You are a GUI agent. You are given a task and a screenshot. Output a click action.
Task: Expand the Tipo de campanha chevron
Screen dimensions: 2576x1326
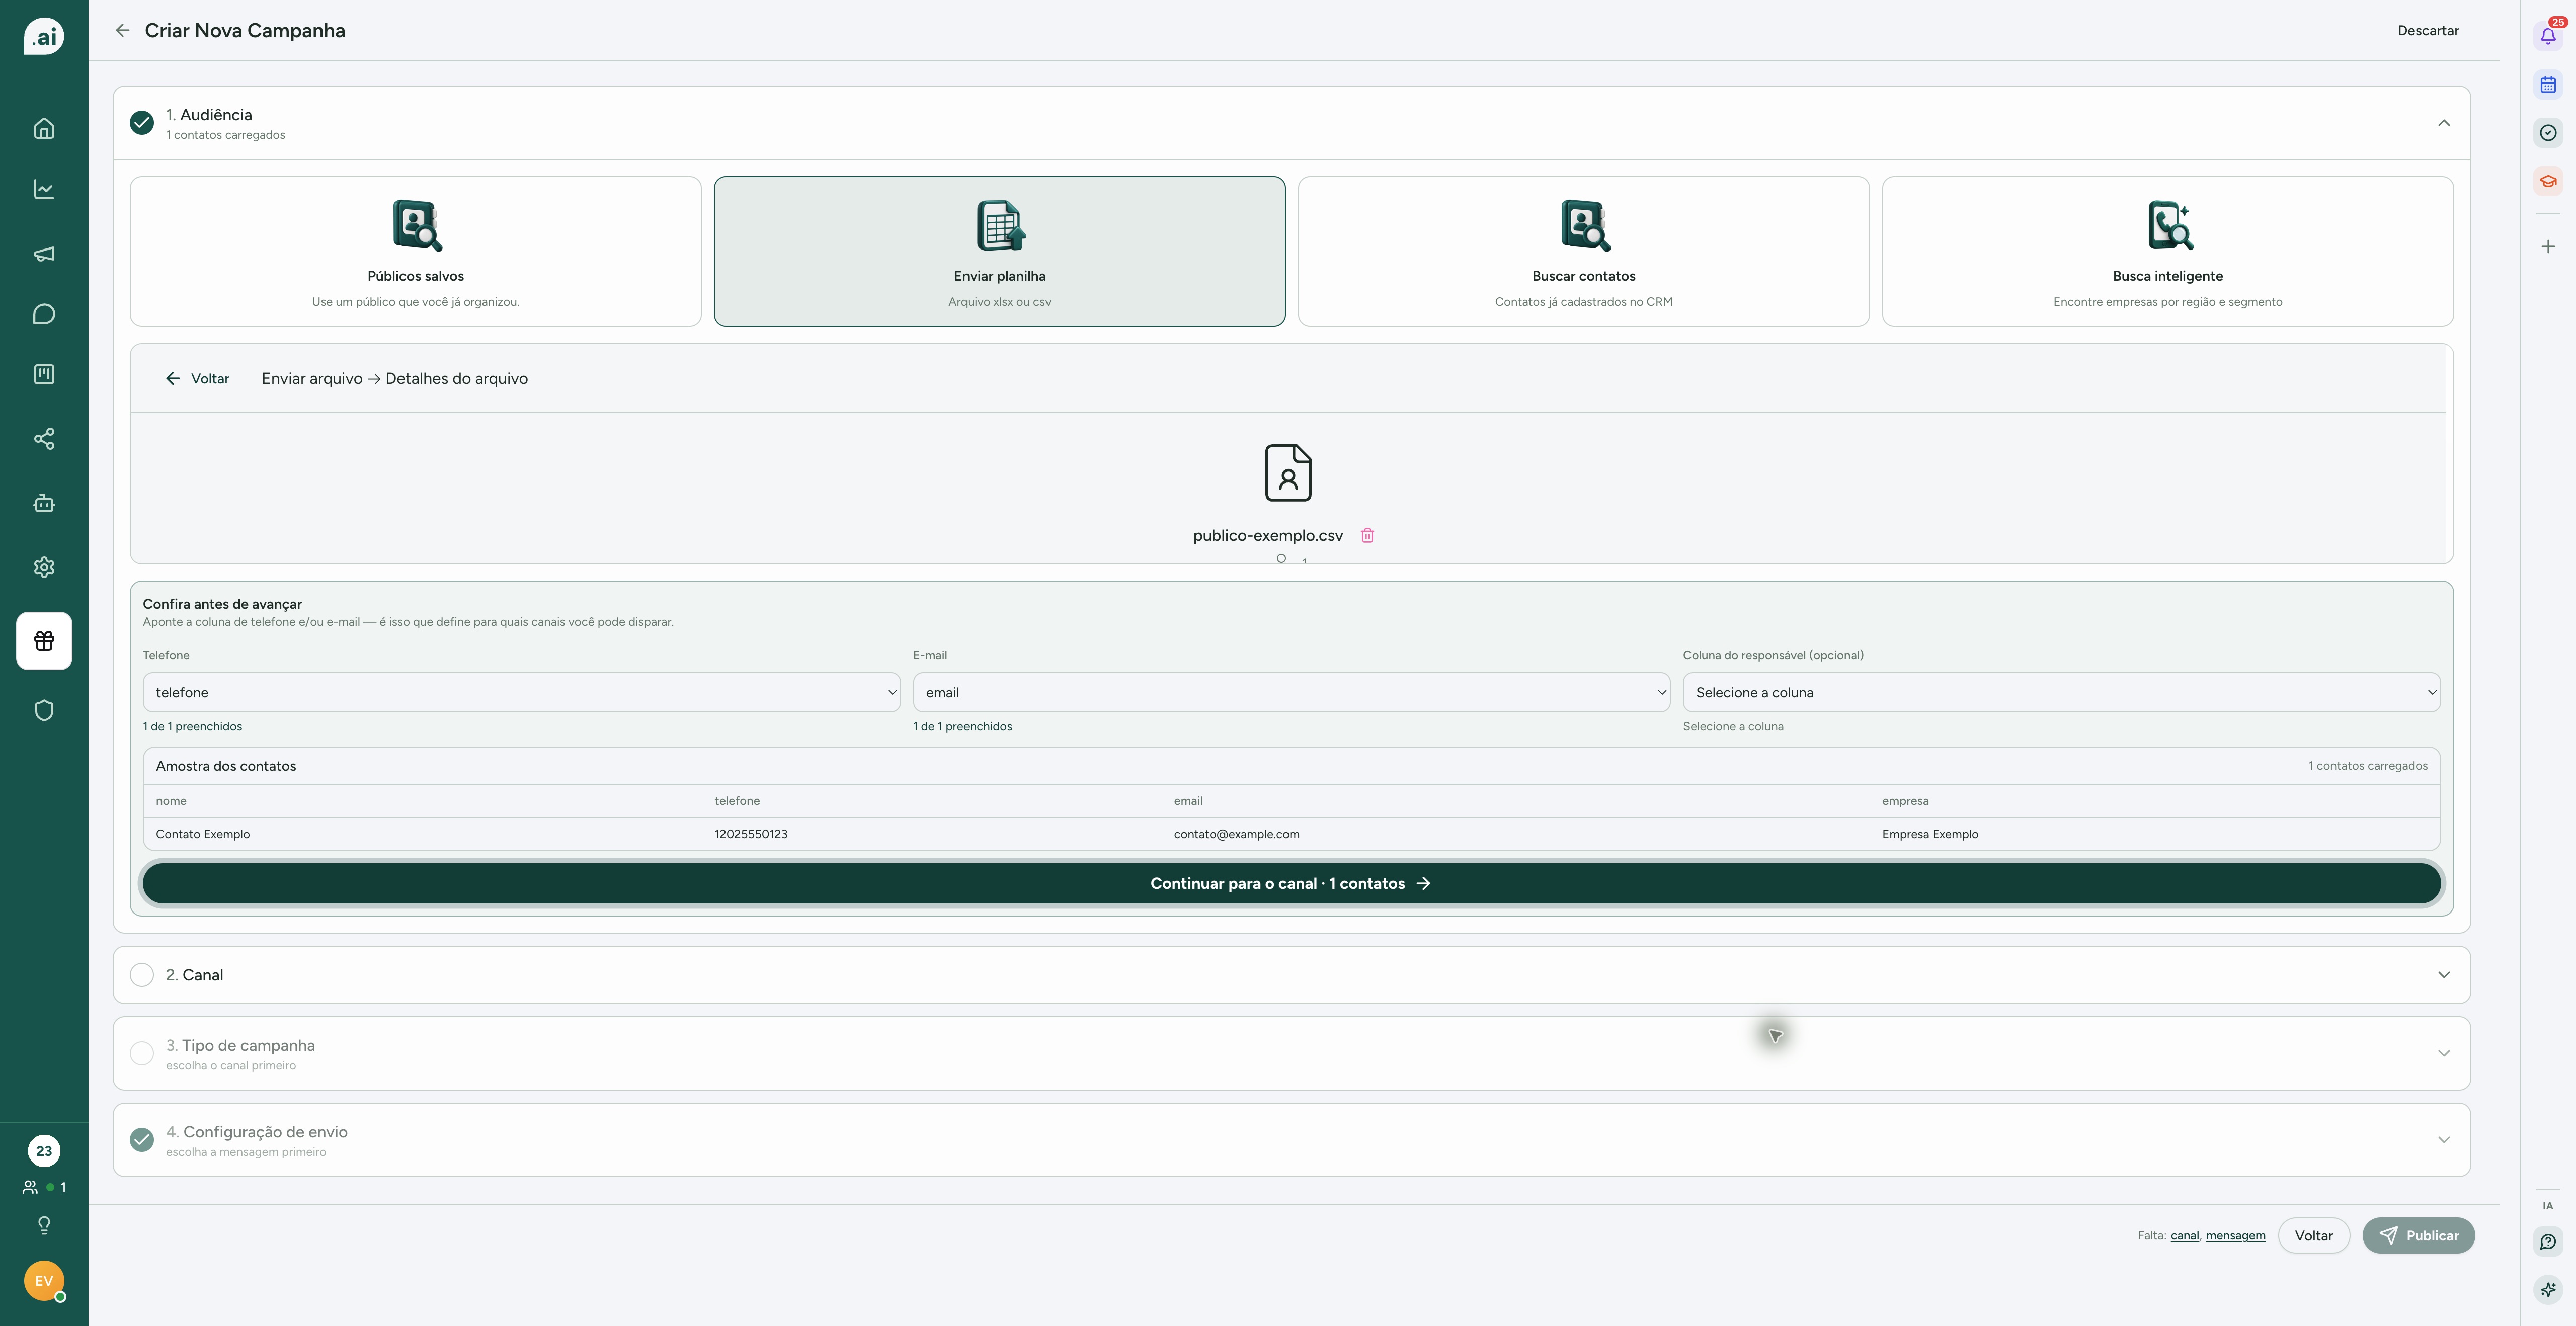(x=2443, y=1053)
